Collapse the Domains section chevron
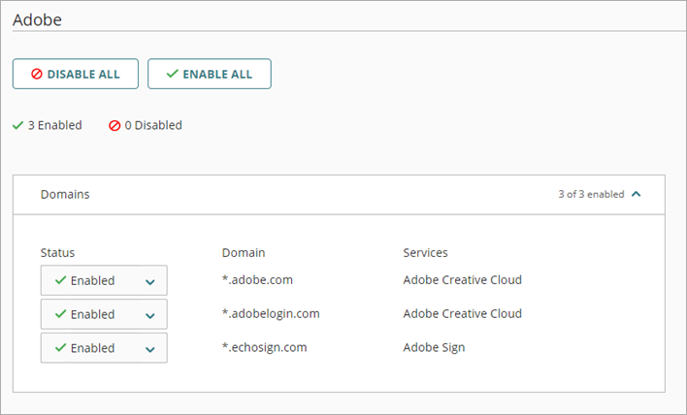 (x=637, y=194)
